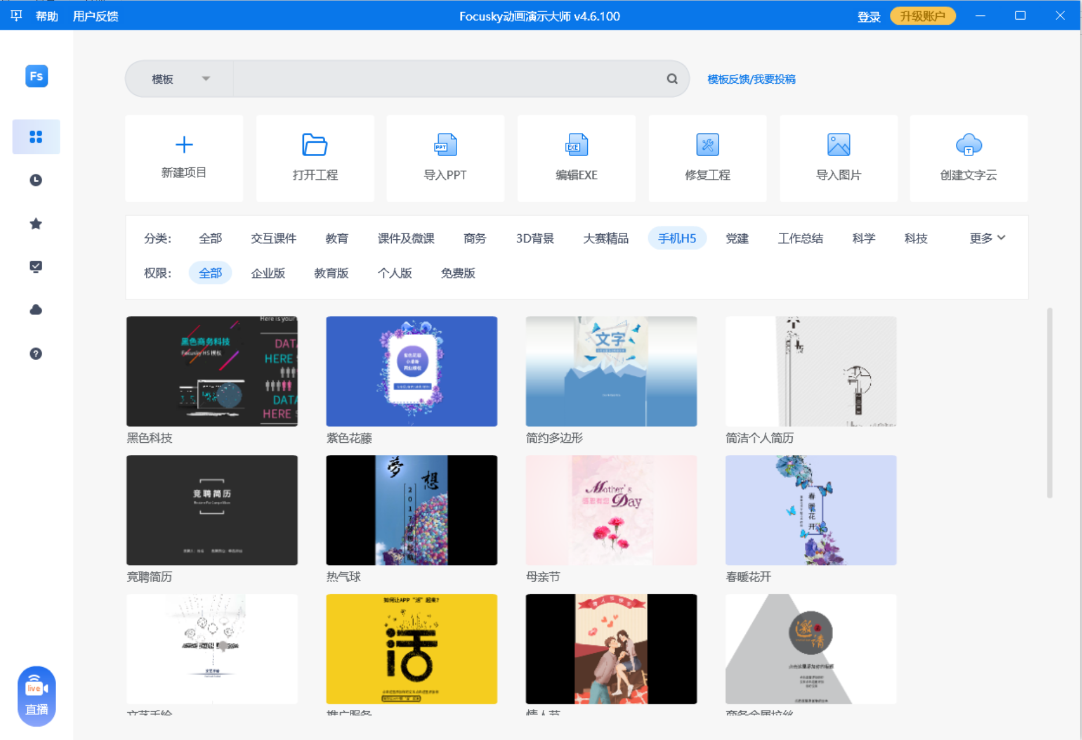Open the 简约多边形 template thumbnail
Viewport: 1082px width, 740px height.
pos(611,371)
